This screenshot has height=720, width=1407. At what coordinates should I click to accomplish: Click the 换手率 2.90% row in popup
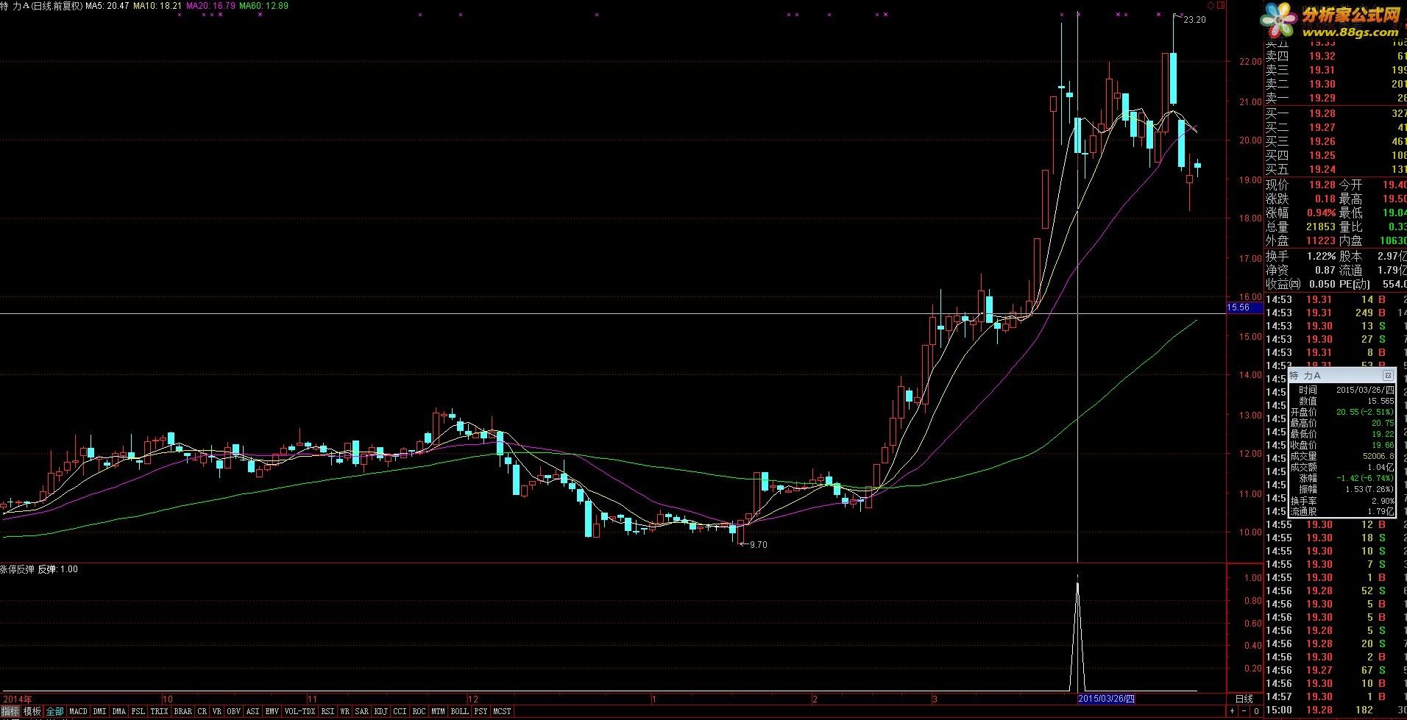(x=1342, y=500)
